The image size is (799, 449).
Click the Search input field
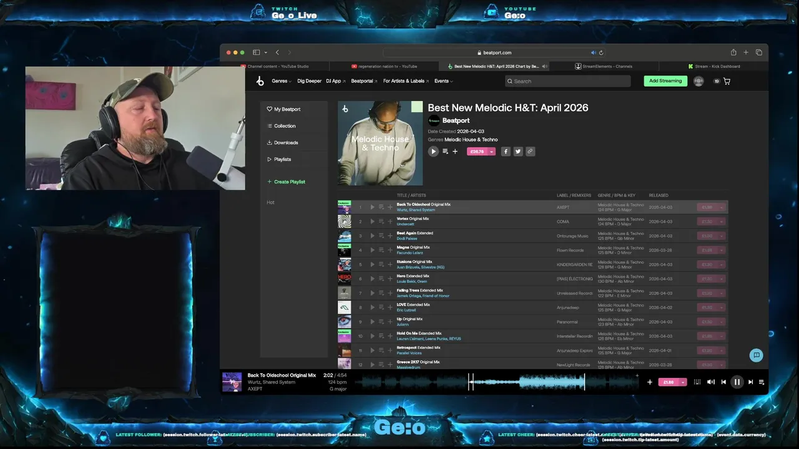click(567, 81)
